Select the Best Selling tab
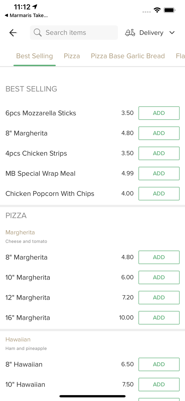Screen dimensions: 185x401 [x=34, y=56]
